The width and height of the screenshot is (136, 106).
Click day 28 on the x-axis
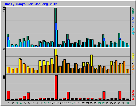(x=116, y=103)
